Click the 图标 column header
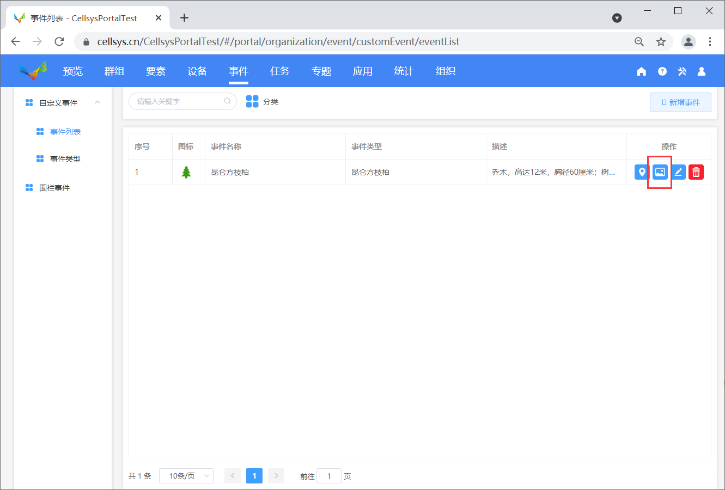The image size is (725, 490). [186, 146]
